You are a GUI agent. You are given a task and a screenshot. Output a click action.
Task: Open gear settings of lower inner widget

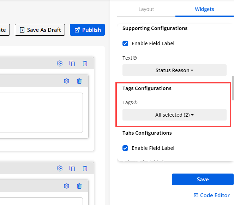pyautogui.click(x=66, y=186)
